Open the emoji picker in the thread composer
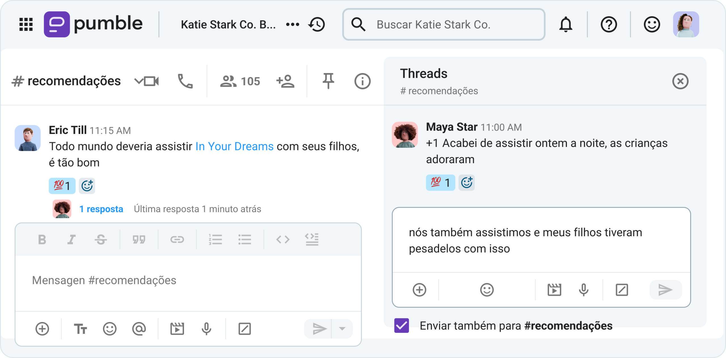The image size is (726, 358). (487, 290)
